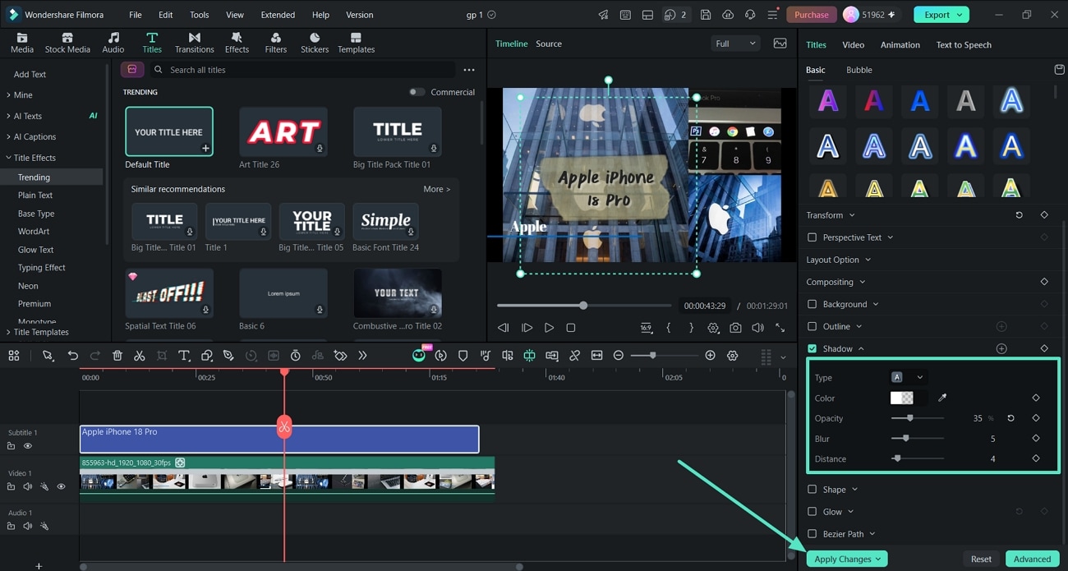The height and width of the screenshot is (571, 1068).
Task: Enable the Background checkbox
Action: pos(813,304)
